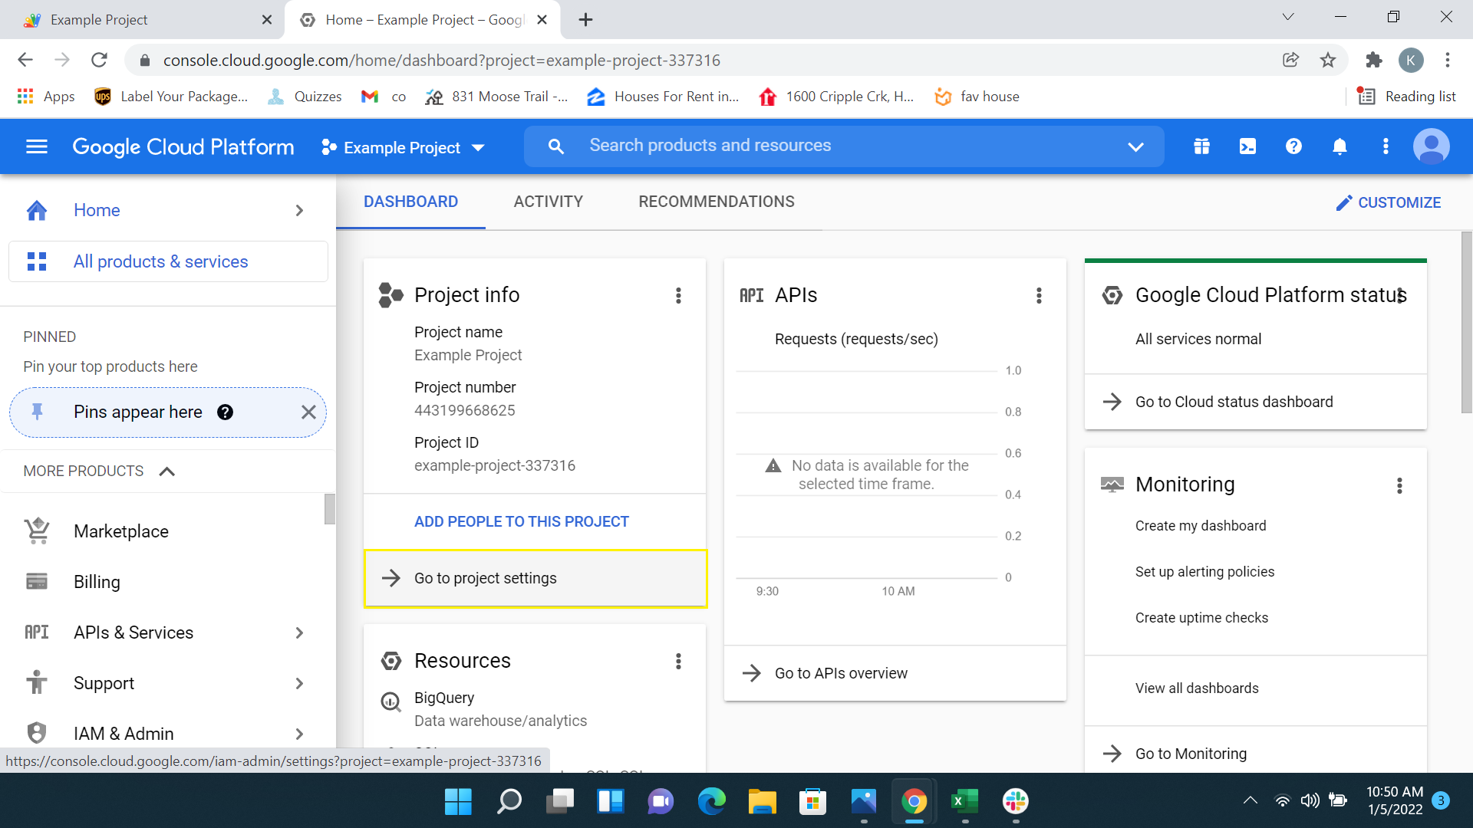Go to Cloud status dashboard
This screenshot has width=1473, height=828.
click(1255, 402)
